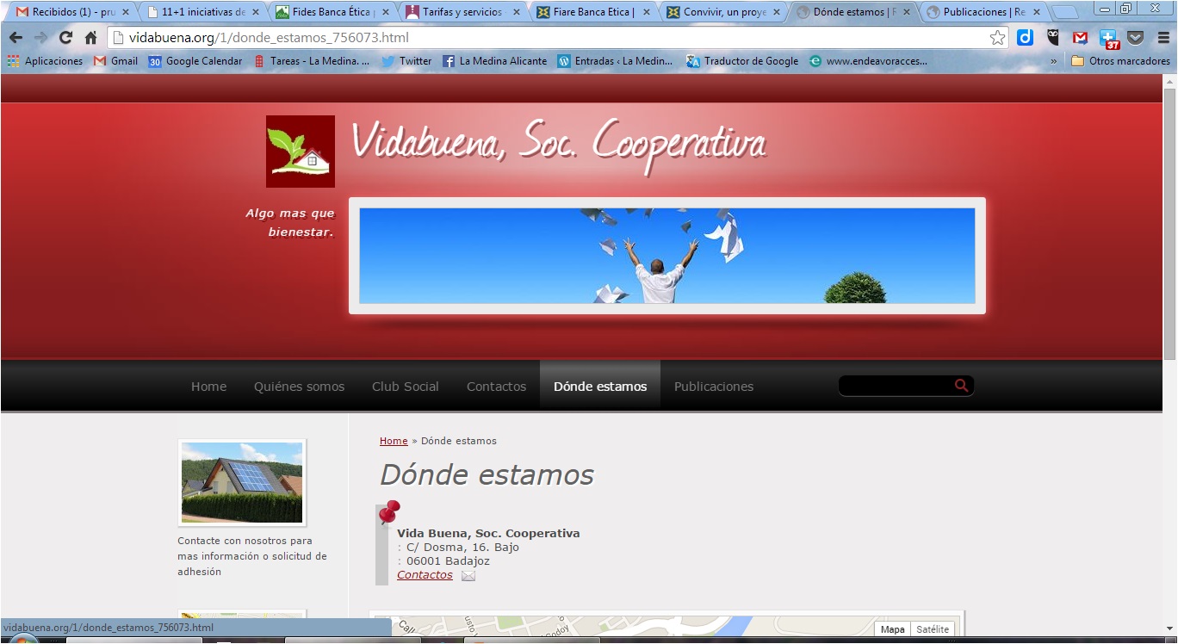This screenshot has height=644, width=1178.
Task: Click the address bar URL
Action: tap(269, 38)
